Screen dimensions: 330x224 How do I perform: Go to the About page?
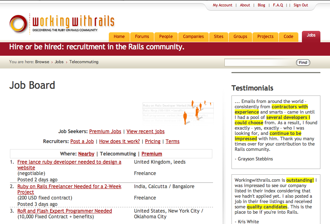click(x=245, y=5)
